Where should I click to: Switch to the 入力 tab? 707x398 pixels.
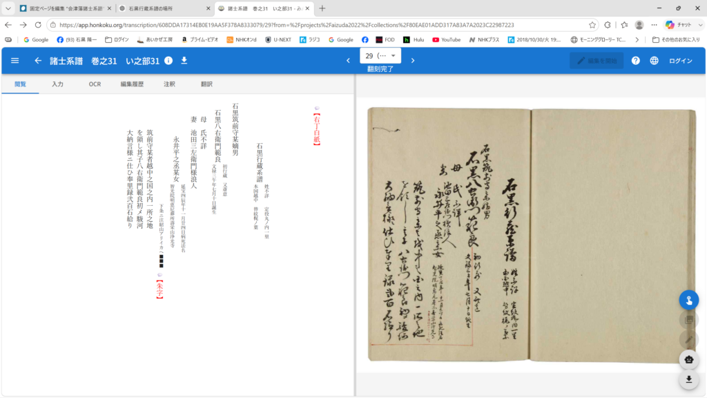57,84
